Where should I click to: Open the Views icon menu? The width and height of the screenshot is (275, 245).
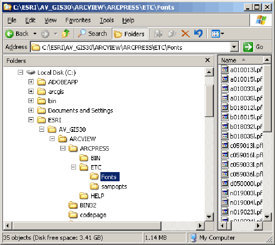[x=218, y=34]
